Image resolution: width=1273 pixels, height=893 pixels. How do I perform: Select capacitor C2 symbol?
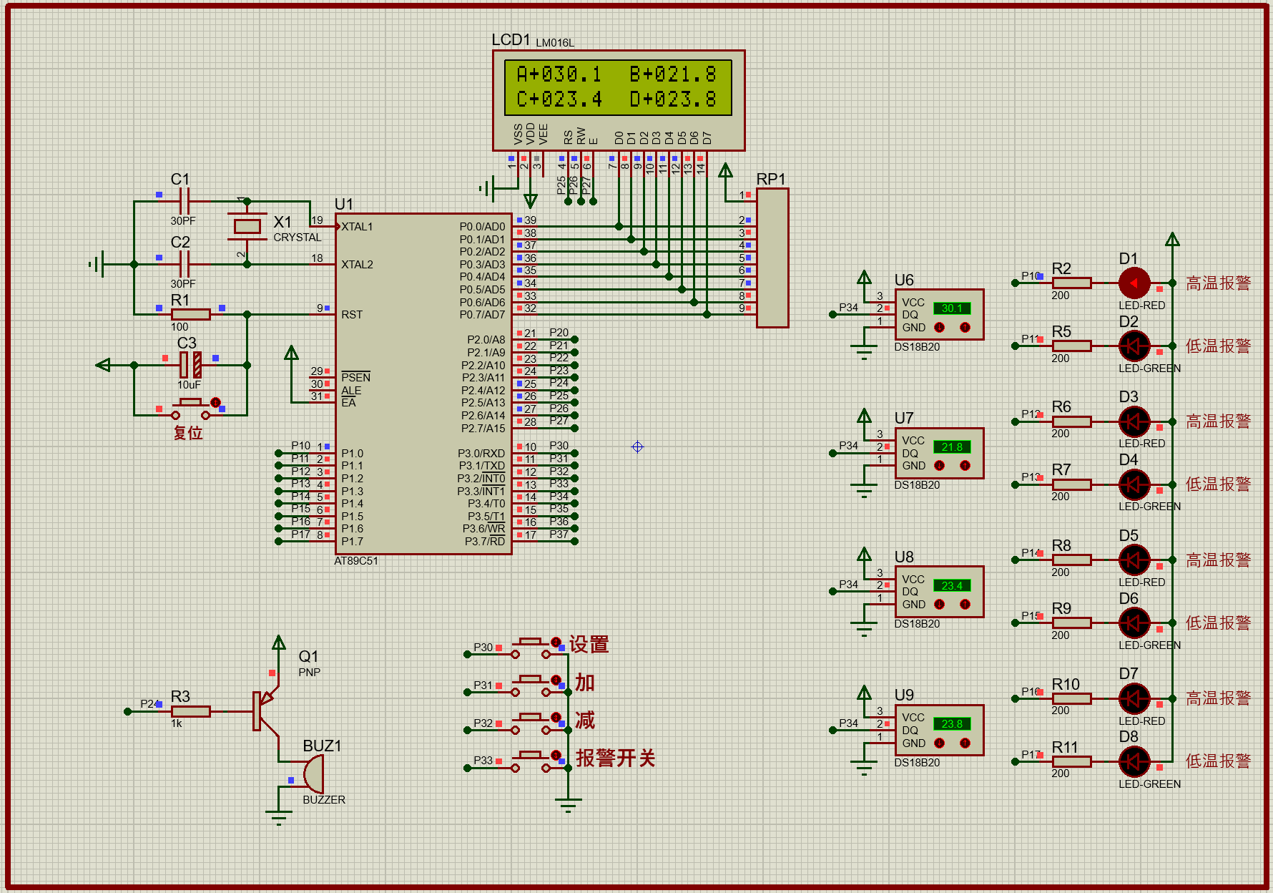184,265
